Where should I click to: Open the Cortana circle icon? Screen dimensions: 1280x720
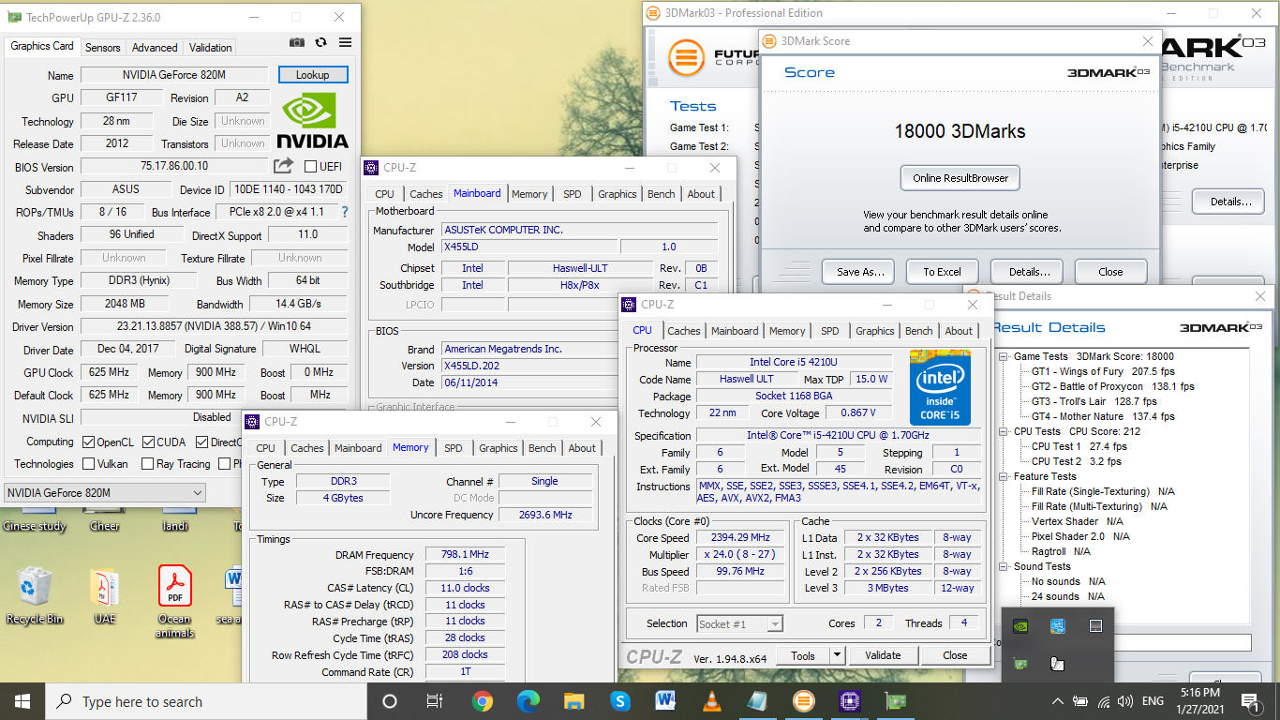[x=390, y=701]
